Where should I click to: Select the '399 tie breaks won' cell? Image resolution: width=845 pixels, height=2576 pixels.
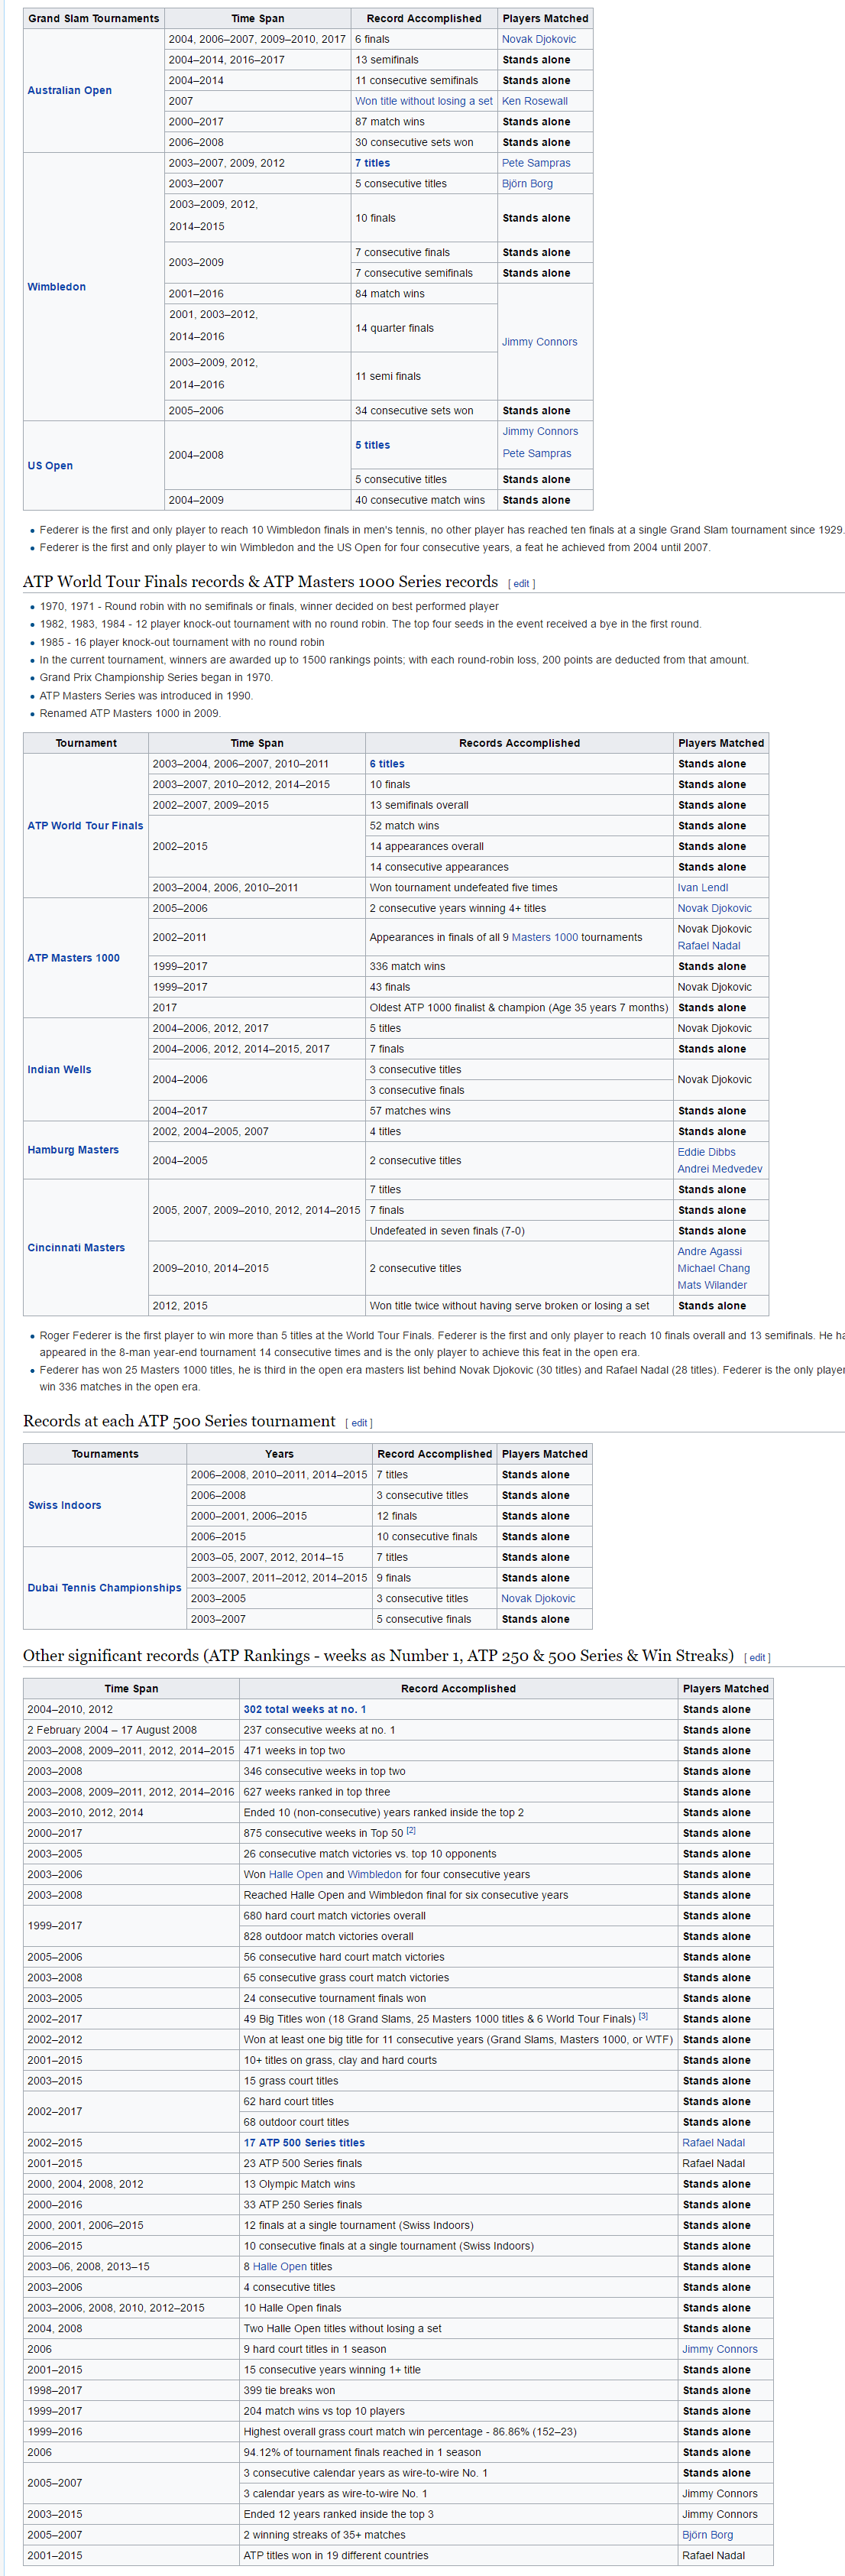click(x=458, y=2390)
